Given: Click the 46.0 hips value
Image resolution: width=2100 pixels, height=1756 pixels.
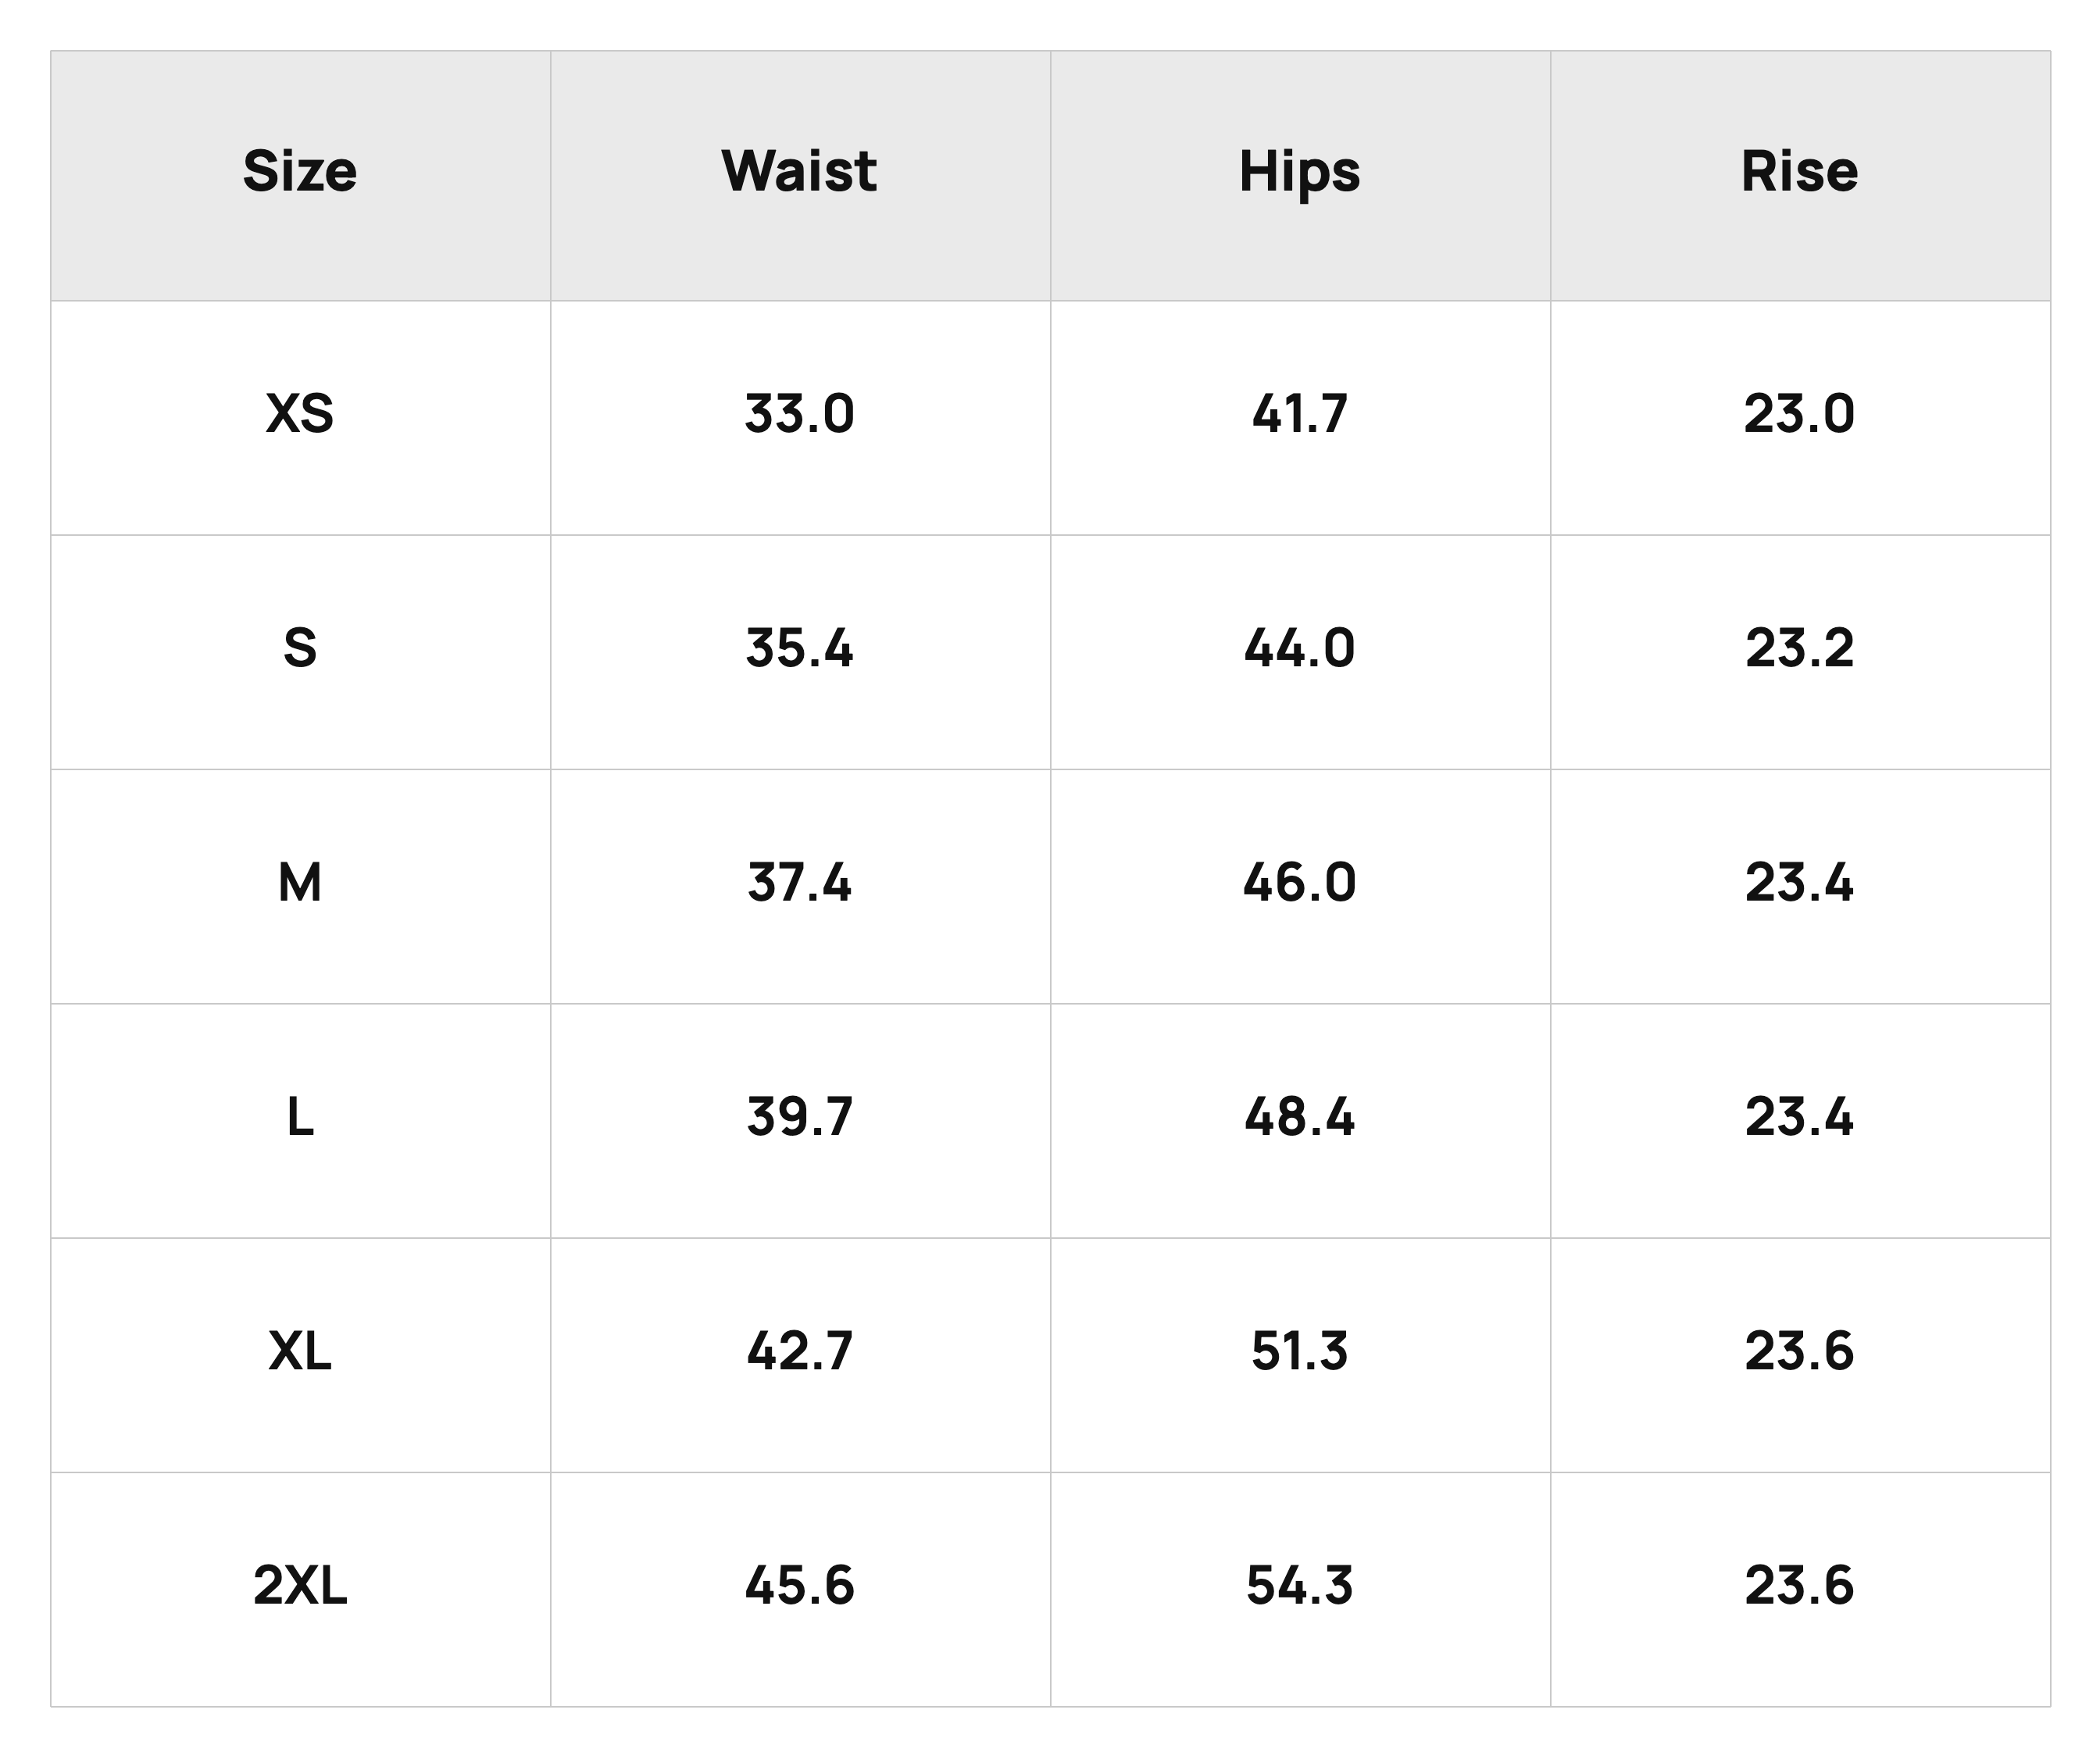Looking at the screenshot, I should [1299, 882].
